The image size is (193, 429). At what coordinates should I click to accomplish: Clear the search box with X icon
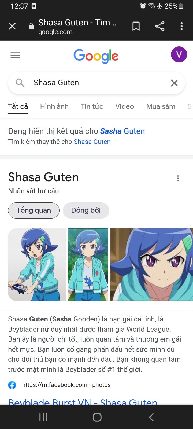pyautogui.click(x=174, y=83)
